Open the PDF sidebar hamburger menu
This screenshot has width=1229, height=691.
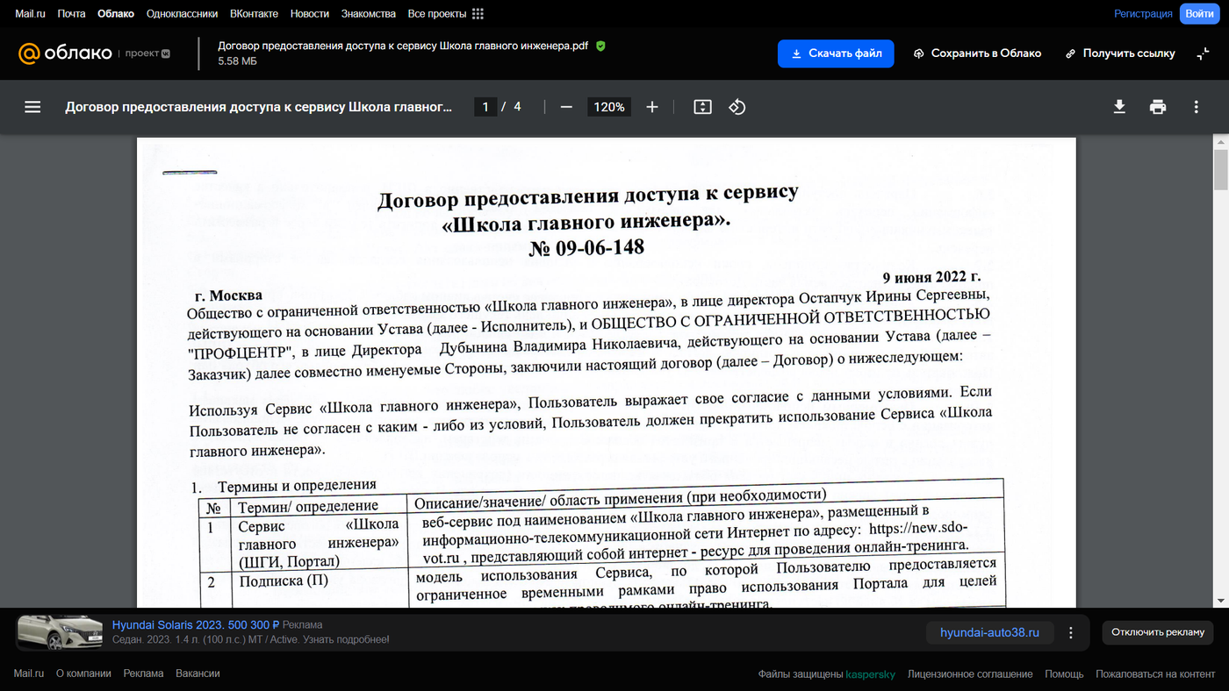[x=32, y=107]
